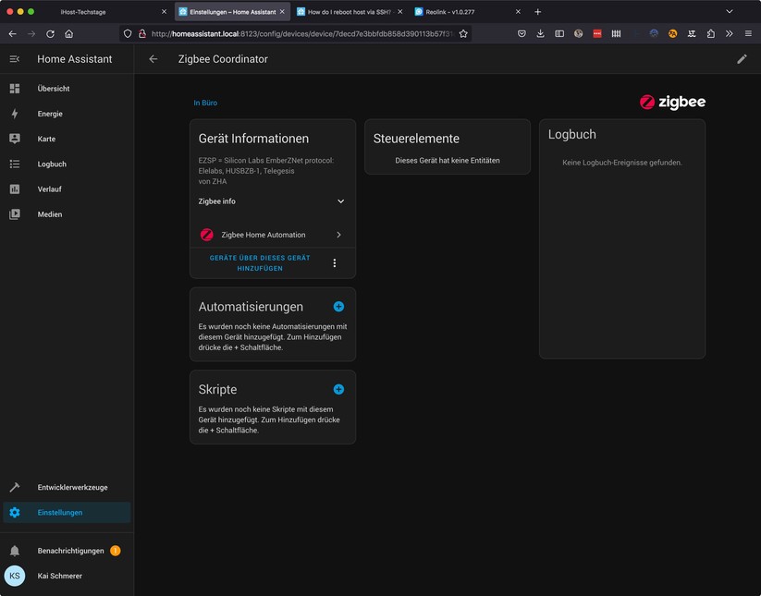Open the three-dot device options menu

point(335,262)
